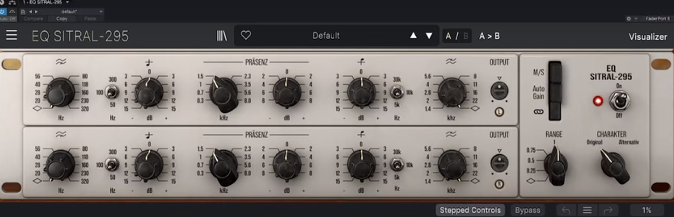Adjust the L channel output knob
674x217 pixels.
499,90
